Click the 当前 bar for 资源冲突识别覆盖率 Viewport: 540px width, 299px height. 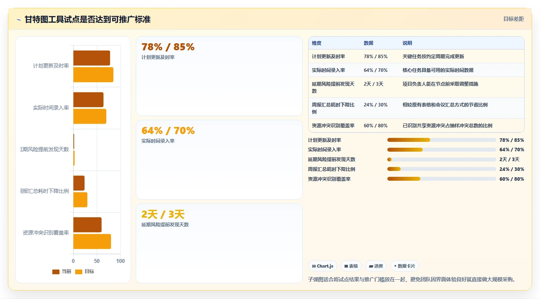tap(87, 225)
